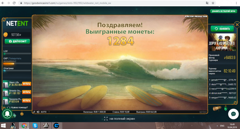240x129 pixels.
Task: Click the translate page icon
Action: (207, 3)
